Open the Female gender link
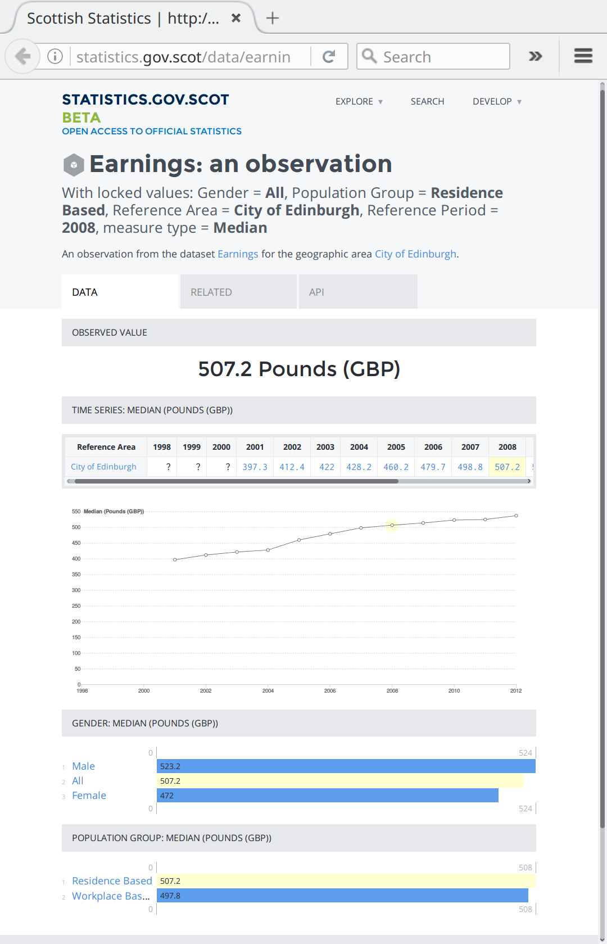 click(x=89, y=796)
